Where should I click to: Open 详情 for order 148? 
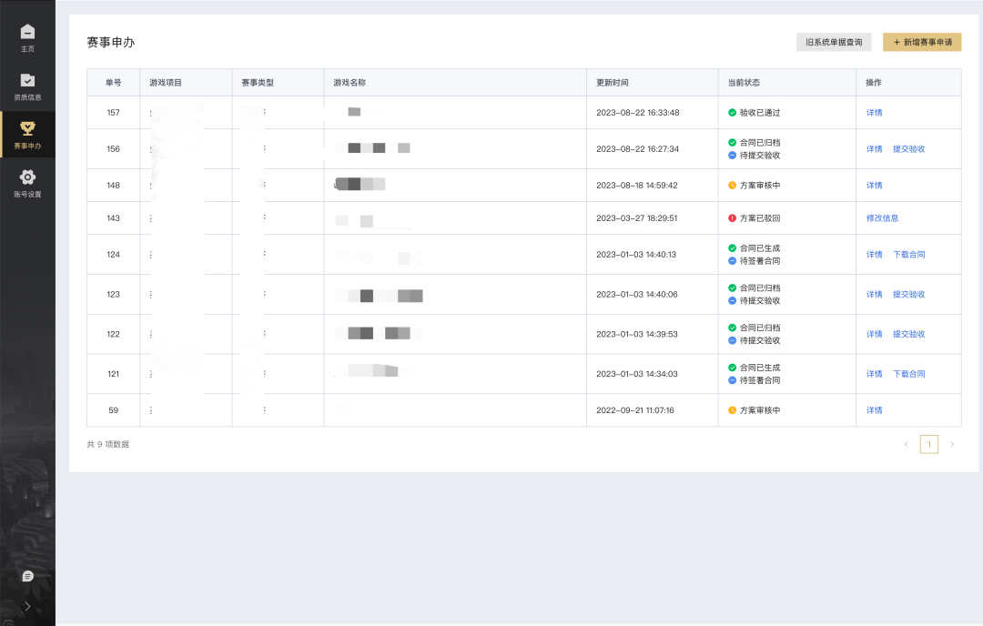click(874, 186)
